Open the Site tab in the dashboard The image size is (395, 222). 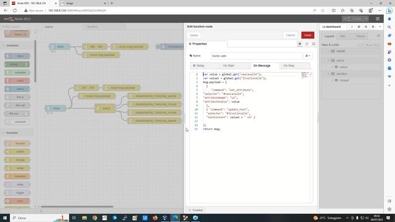343,36
